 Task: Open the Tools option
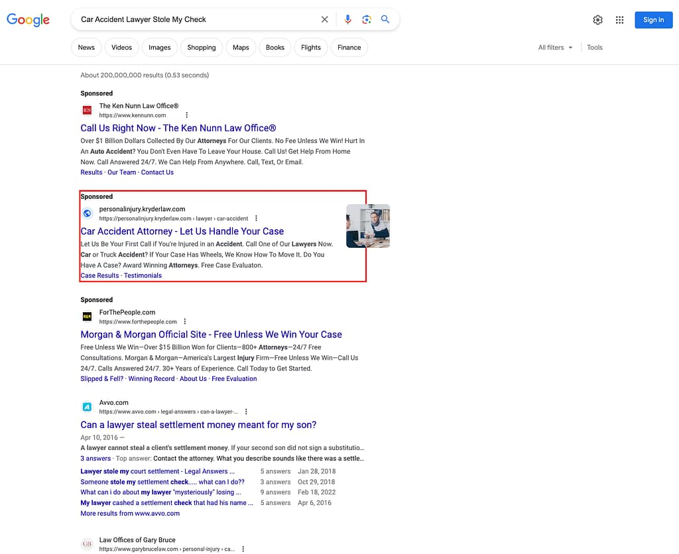click(595, 48)
